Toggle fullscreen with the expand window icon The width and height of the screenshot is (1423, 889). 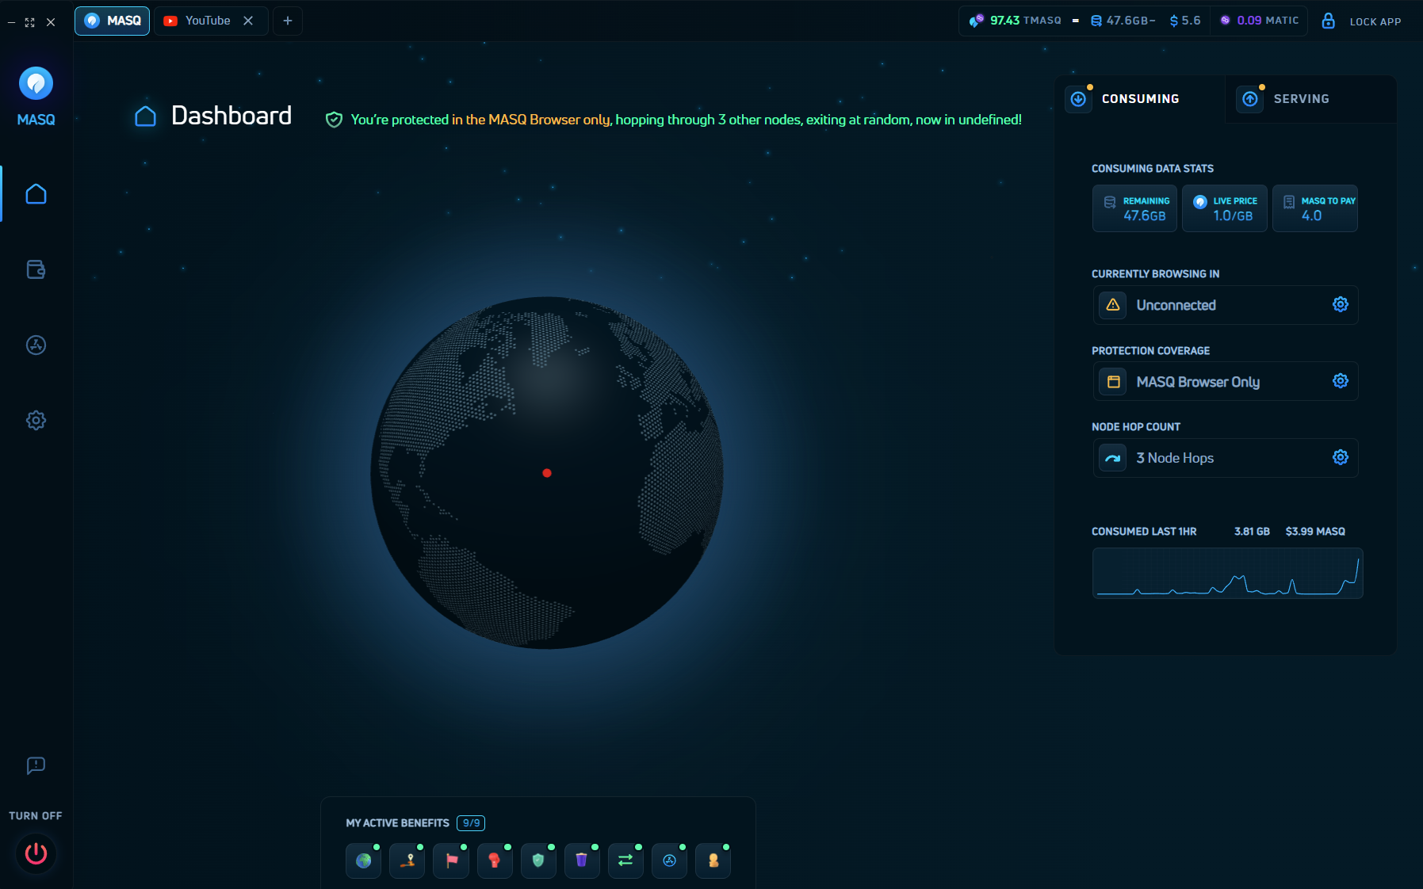coord(30,22)
